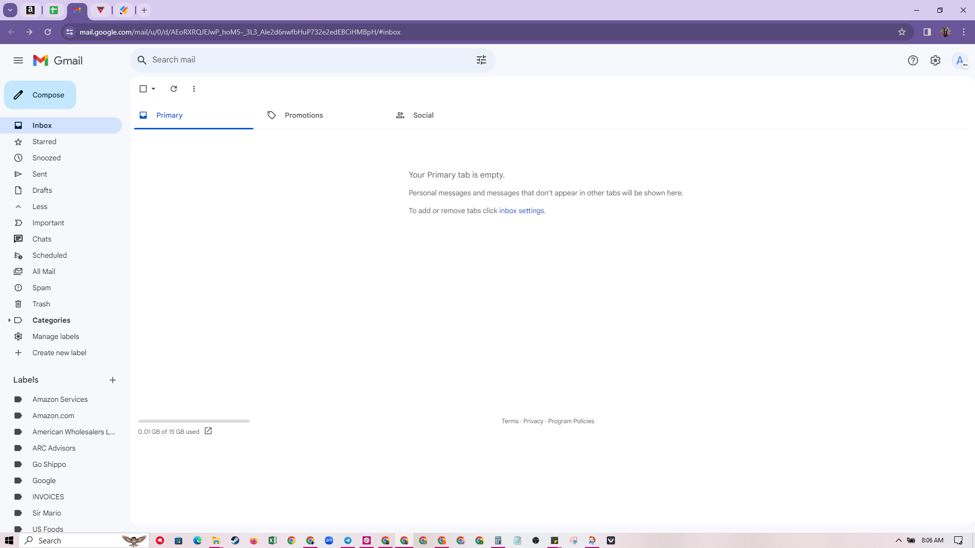This screenshot has width=975, height=548.
Task: Open the Chats folder
Action: tap(61, 239)
